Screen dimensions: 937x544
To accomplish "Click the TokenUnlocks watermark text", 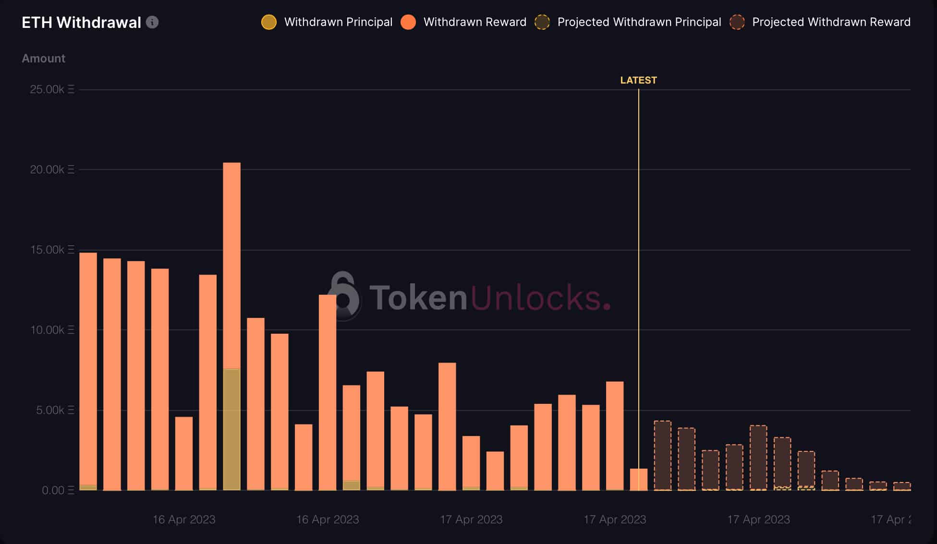I will (490, 297).
